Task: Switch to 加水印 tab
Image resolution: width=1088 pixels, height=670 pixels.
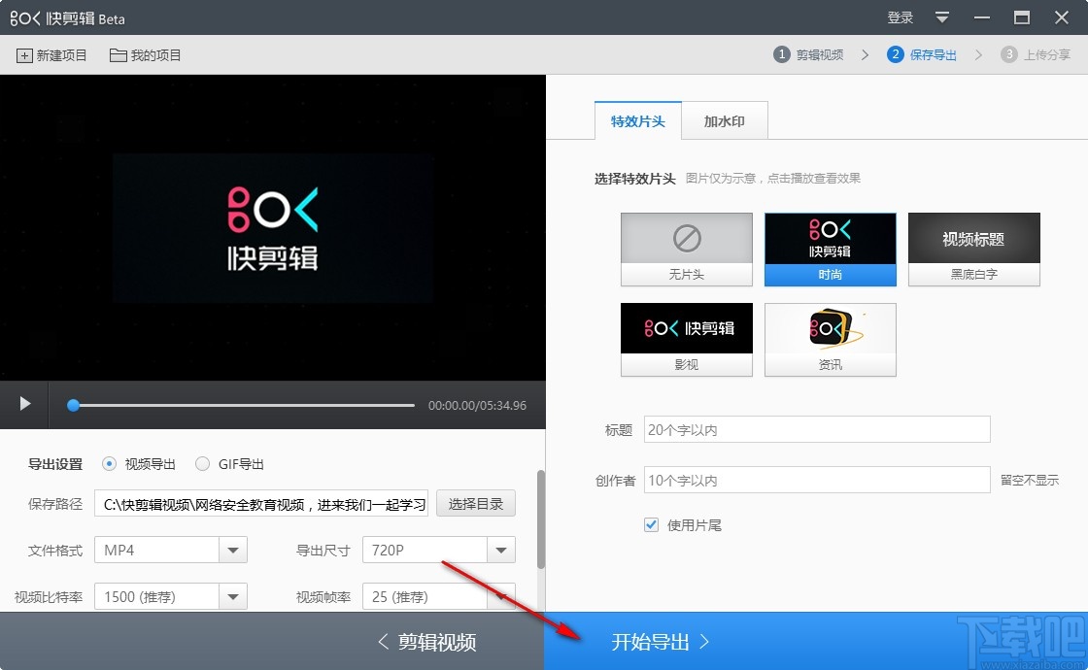Action: (725, 121)
